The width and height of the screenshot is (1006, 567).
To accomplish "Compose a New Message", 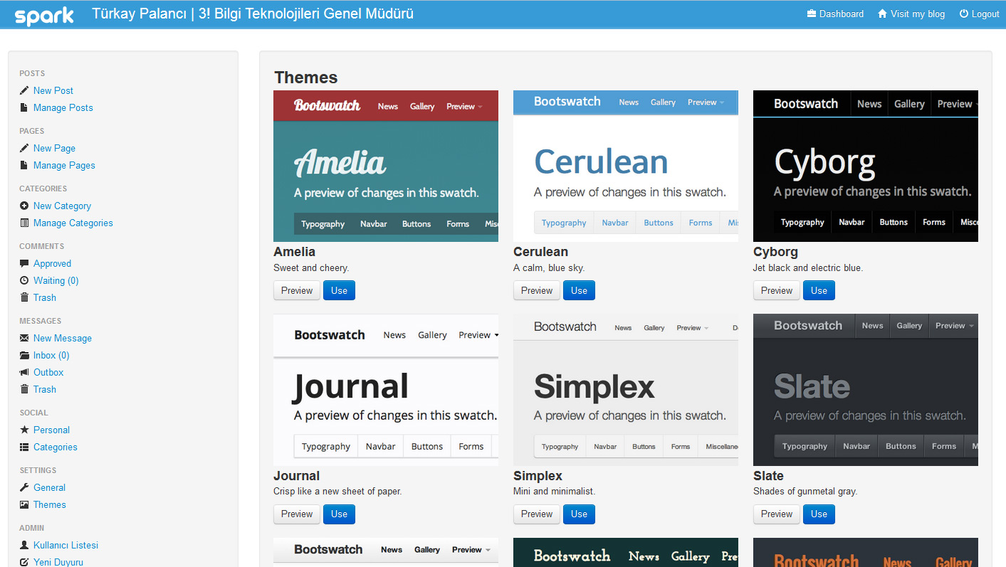I will pyautogui.click(x=63, y=338).
